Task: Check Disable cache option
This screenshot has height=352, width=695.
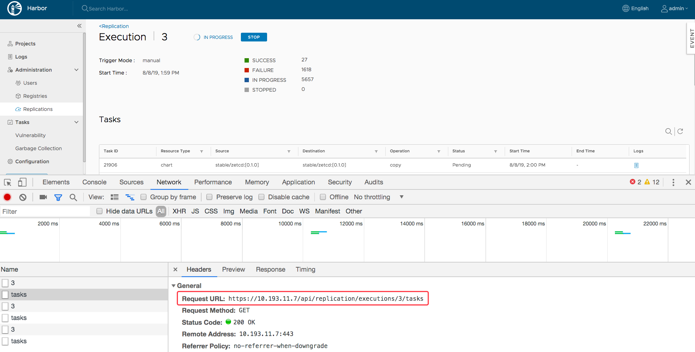Action: 261,197
